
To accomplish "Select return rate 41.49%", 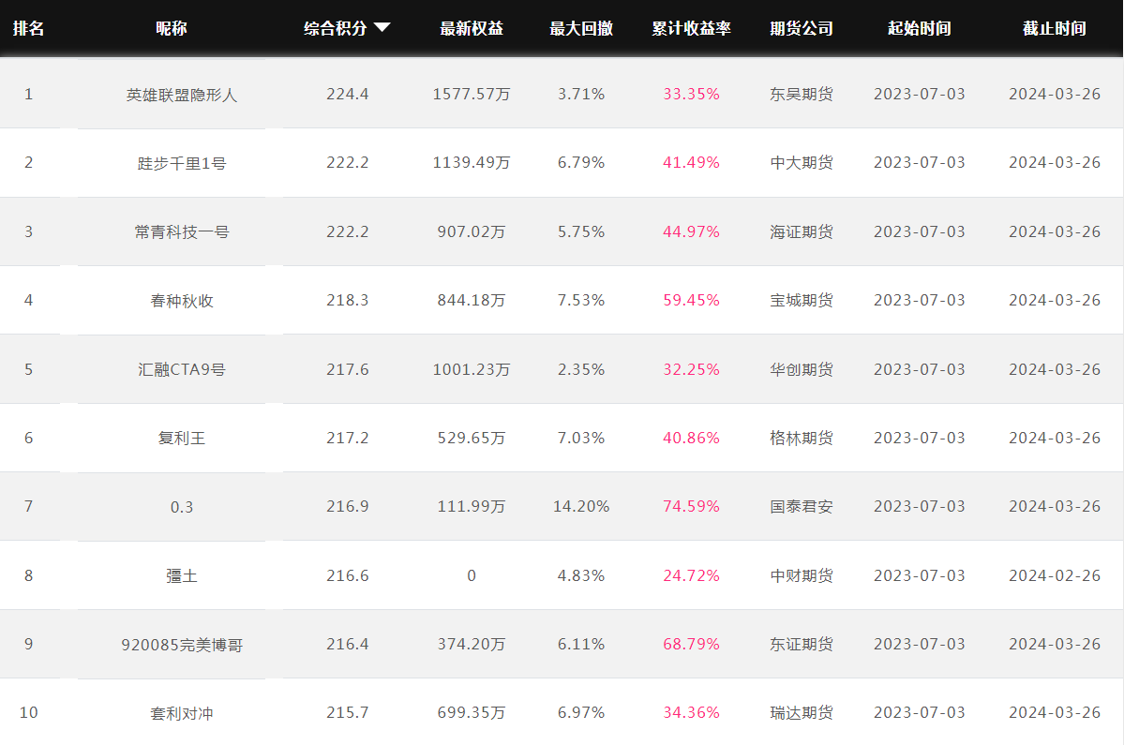I will tap(691, 163).
